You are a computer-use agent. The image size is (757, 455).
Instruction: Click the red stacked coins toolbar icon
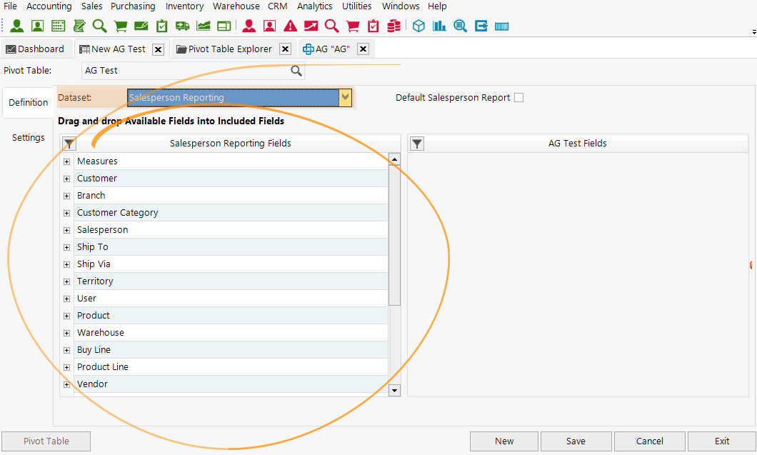(392, 26)
